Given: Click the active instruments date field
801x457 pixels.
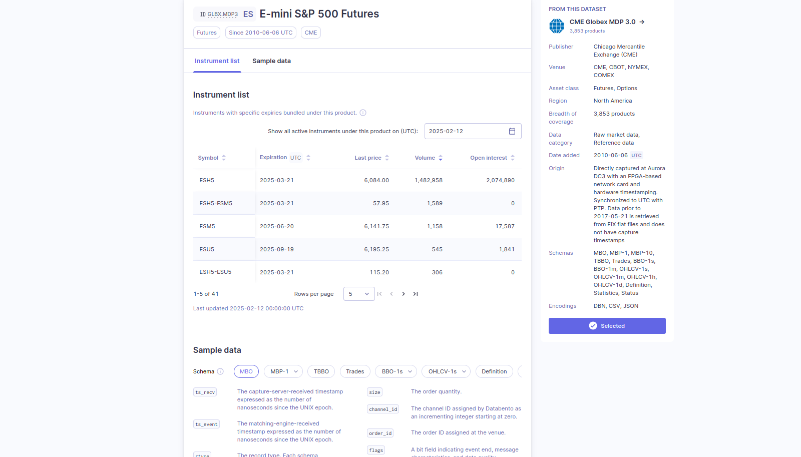Looking at the screenshot, I should coord(466,131).
